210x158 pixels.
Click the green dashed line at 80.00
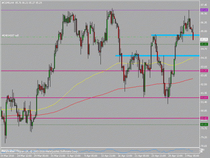tap(100, 125)
